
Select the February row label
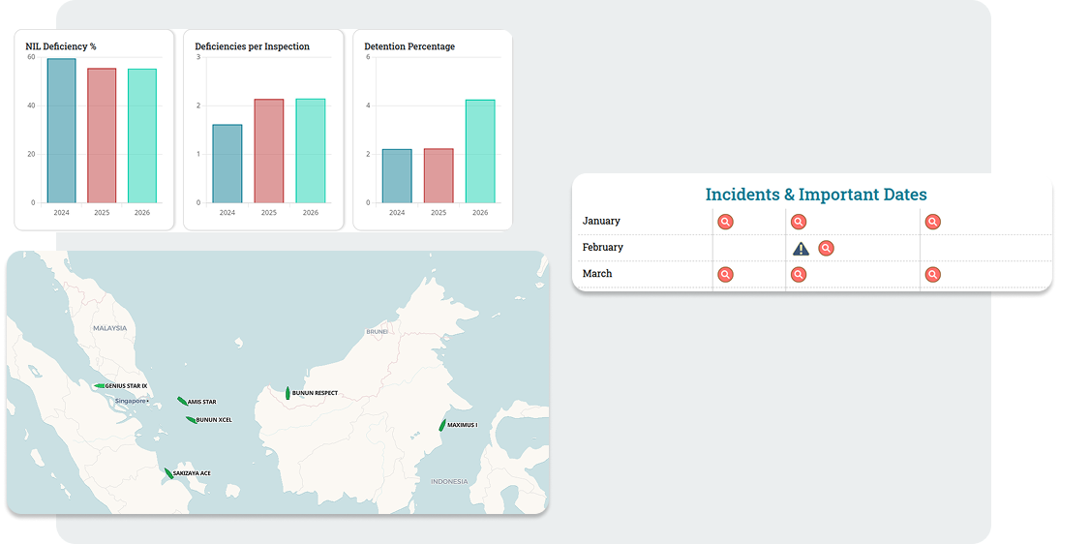point(602,248)
